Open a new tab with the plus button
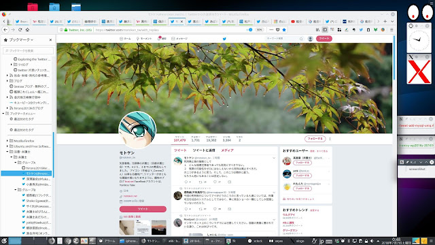 (385, 21)
